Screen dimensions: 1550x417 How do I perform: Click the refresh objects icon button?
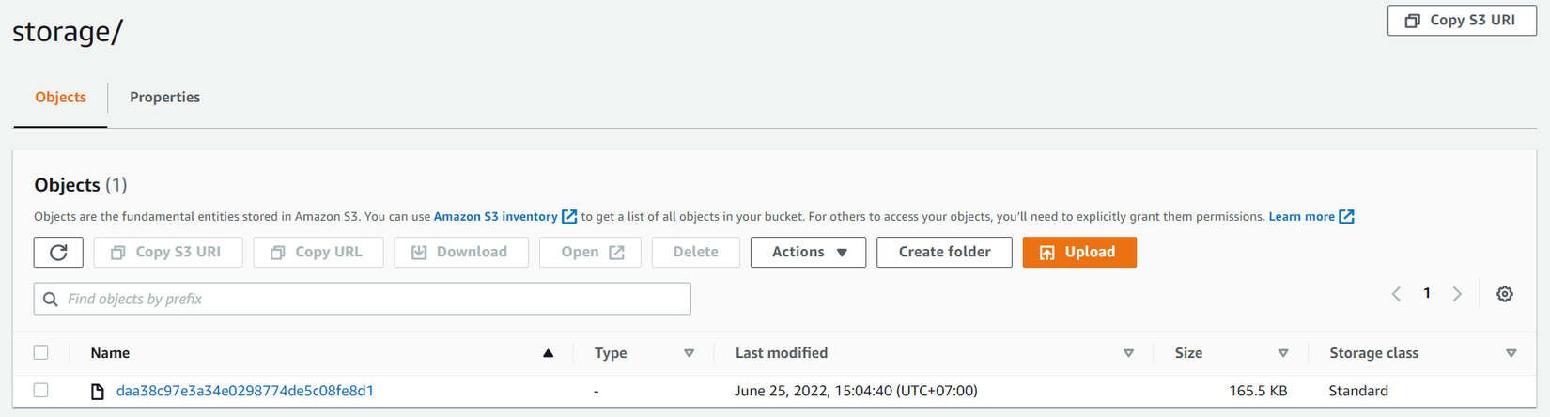(58, 252)
